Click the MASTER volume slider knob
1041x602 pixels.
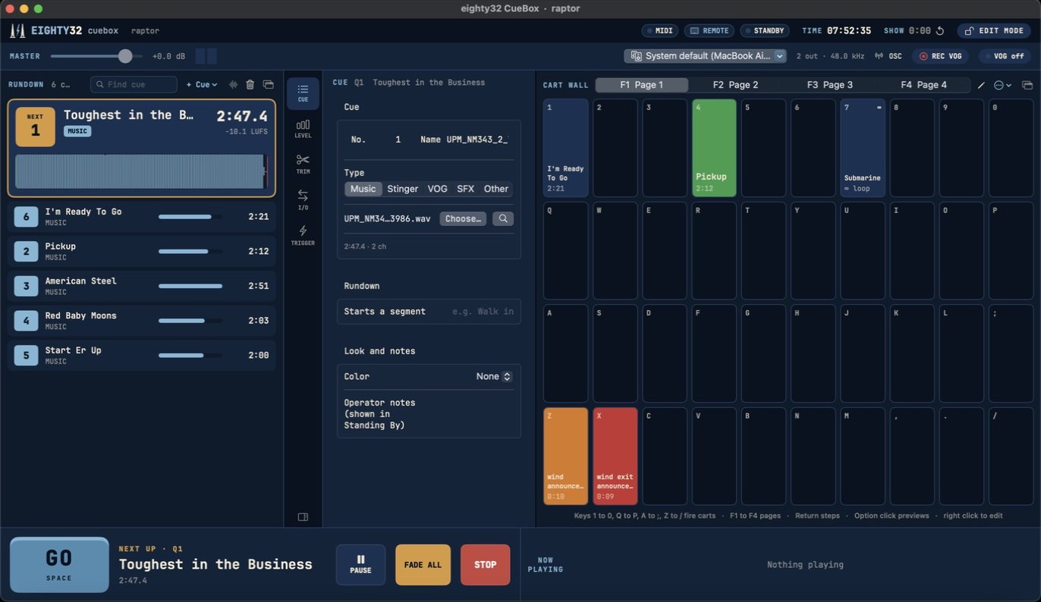point(125,56)
